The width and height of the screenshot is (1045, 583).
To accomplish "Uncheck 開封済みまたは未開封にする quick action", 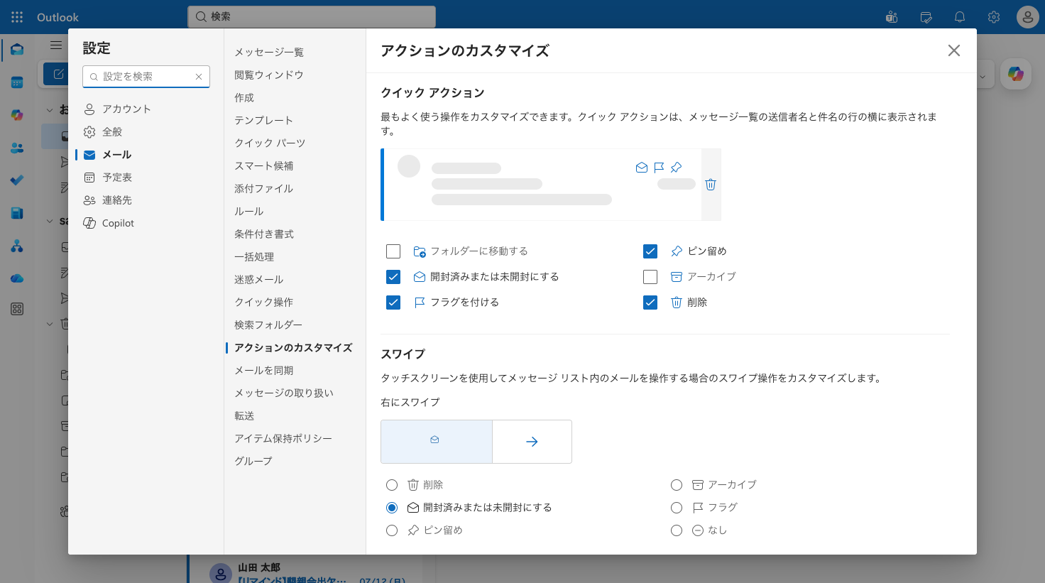I will click(x=393, y=277).
